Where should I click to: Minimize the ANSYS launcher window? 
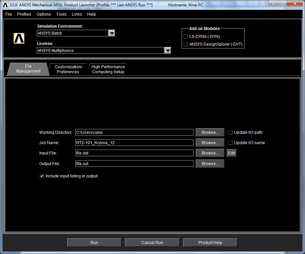point(273,4)
